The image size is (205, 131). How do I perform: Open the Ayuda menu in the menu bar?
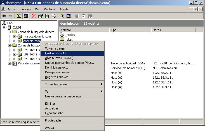pos(64,9)
